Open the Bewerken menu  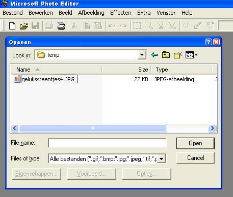(41, 13)
